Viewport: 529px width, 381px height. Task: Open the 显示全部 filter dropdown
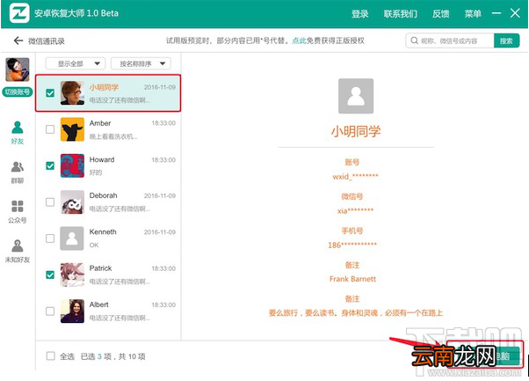76,63
